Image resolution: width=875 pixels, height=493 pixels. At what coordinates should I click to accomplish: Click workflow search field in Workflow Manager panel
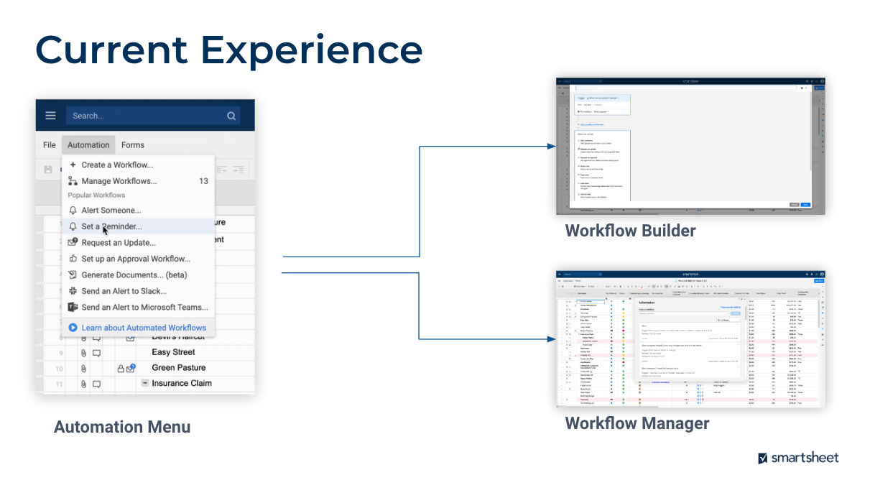pyautogui.click(x=684, y=313)
